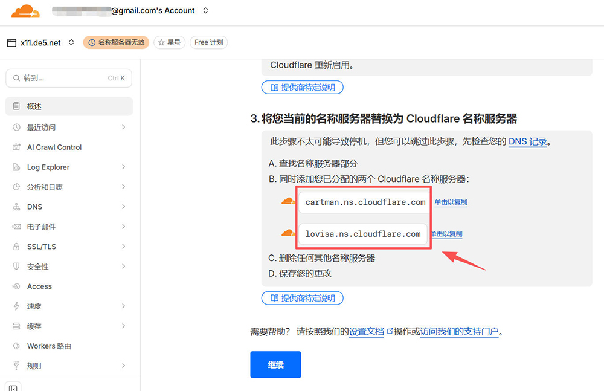604x391 pixels.
Task: Star the domain with 星号 button
Action: click(x=169, y=42)
